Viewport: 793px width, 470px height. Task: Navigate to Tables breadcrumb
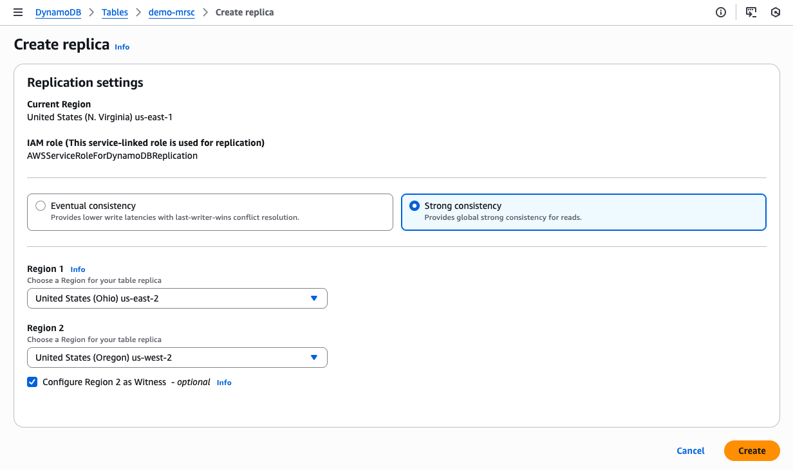pyautogui.click(x=115, y=12)
